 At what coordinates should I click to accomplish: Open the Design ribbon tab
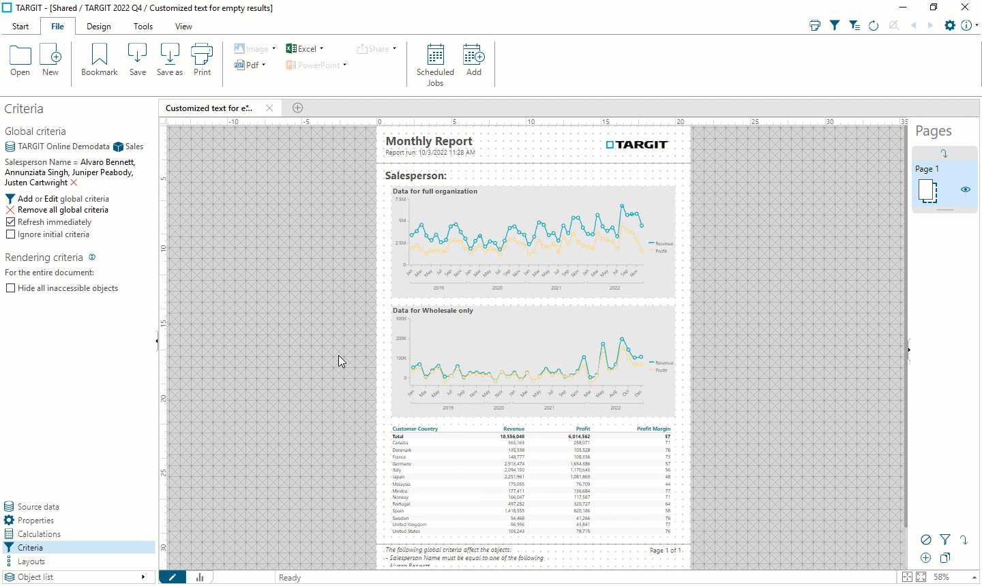click(99, 27)
